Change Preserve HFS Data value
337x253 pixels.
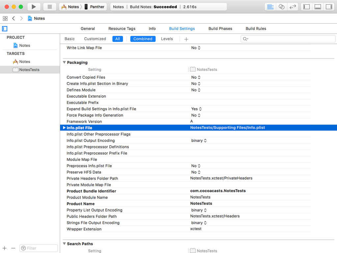coord(196,172)
